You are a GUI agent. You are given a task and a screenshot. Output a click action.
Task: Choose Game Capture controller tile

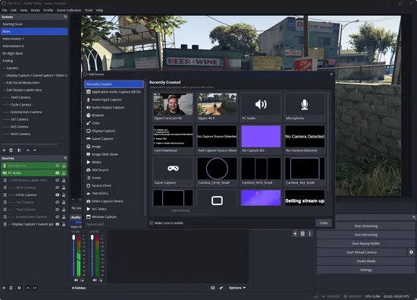(173, 172)
